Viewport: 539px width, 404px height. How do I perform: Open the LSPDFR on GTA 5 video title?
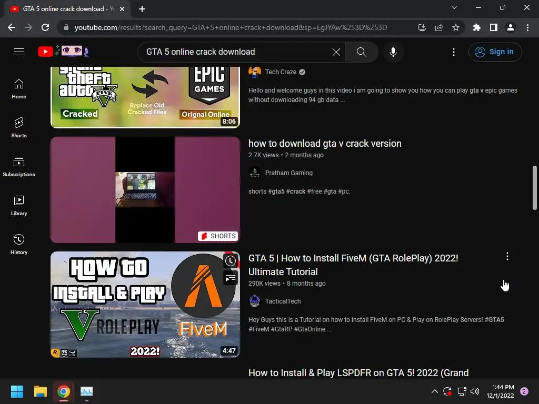(x=358, y=373)
